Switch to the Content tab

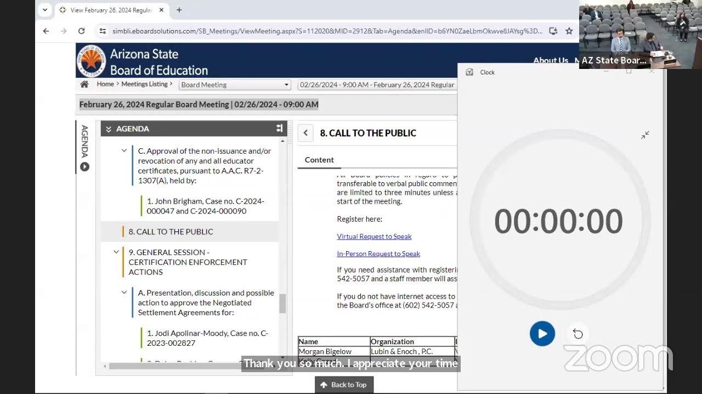point(319,160)
